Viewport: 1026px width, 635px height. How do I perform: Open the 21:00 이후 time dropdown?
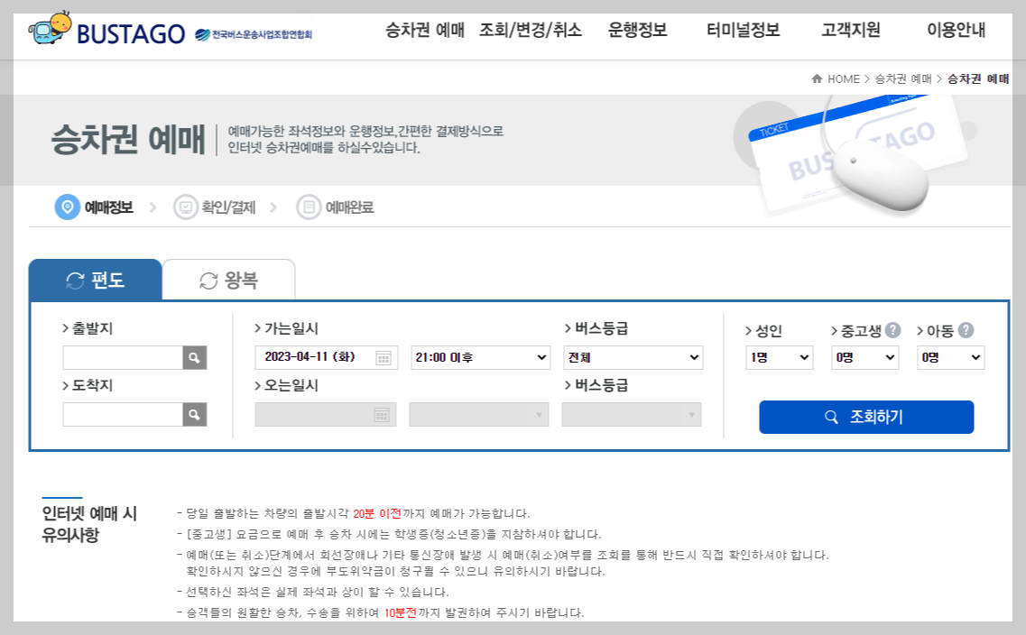point(481,358)
